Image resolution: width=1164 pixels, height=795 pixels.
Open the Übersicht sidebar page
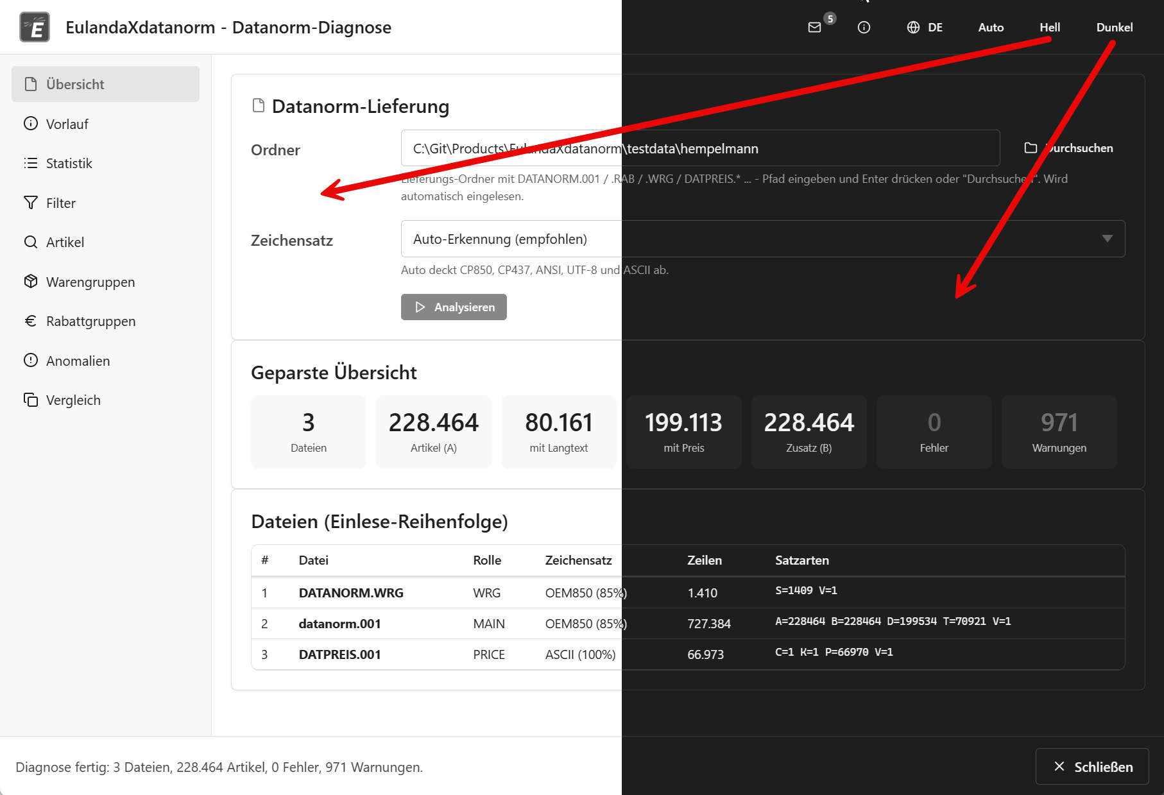pyautogui.click(x=105, y=84)
